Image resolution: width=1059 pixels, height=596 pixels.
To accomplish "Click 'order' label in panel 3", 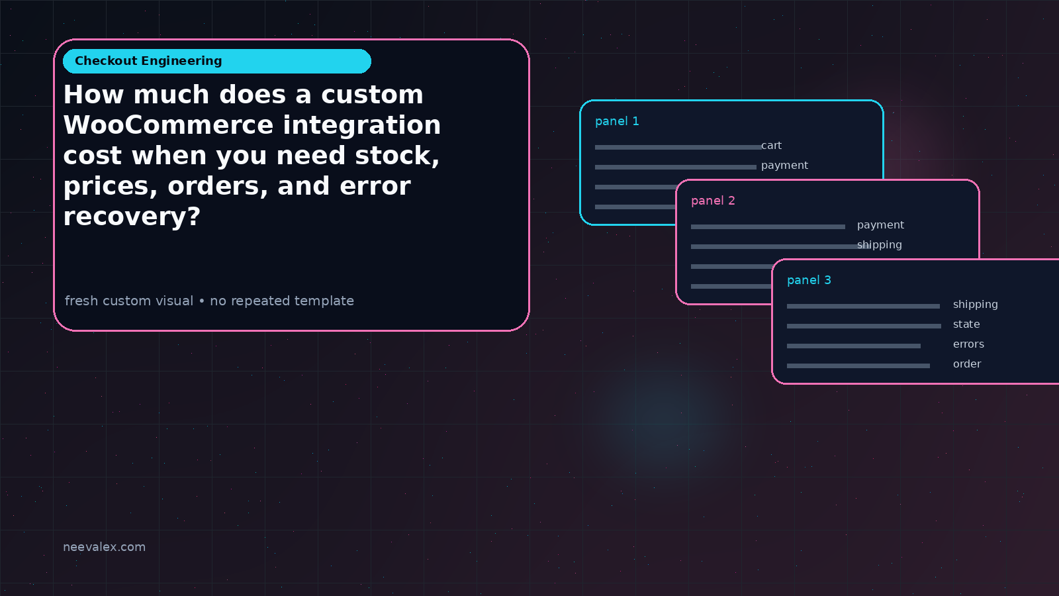I will tap(967, 364).
